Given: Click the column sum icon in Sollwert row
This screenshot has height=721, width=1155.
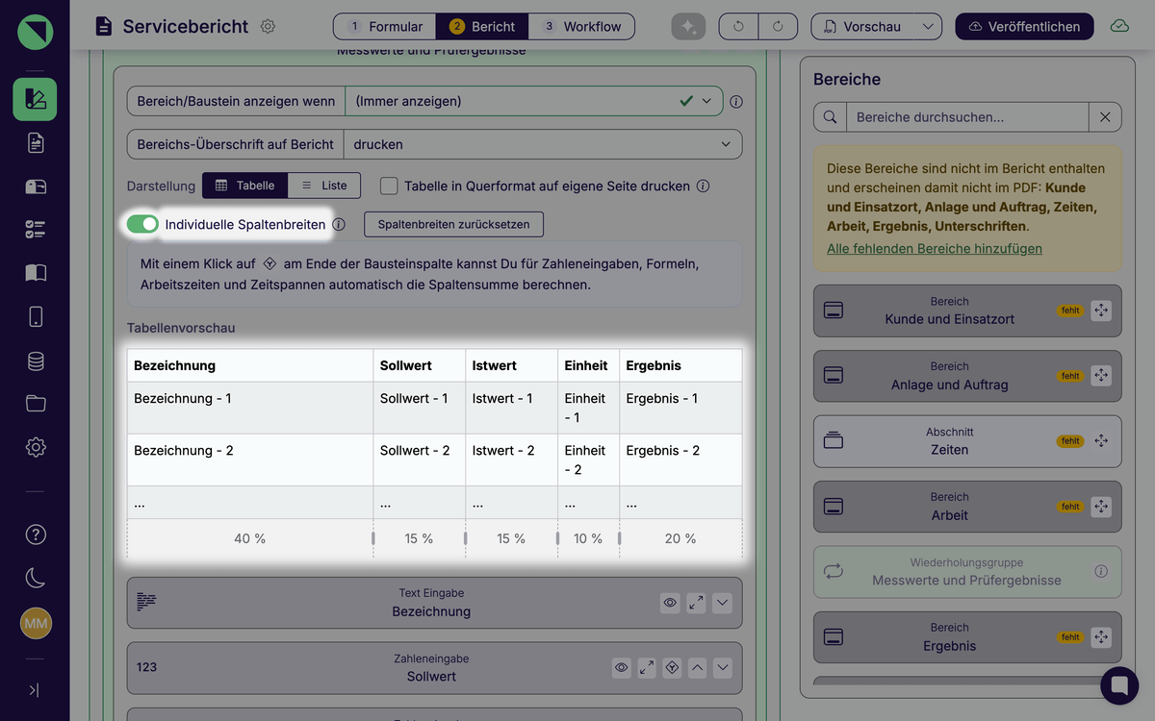Looking at the screenshot, I should pos(672,667).
